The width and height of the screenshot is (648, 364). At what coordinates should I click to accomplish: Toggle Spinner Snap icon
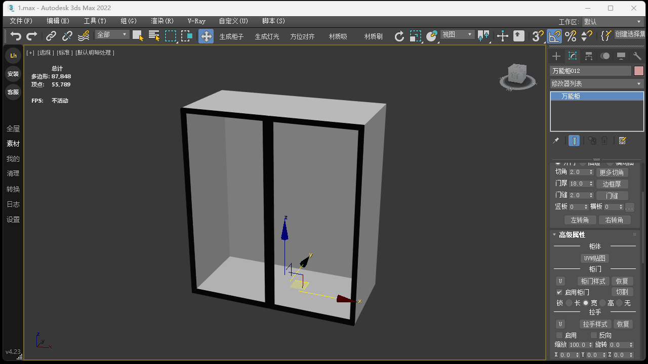[x=587, y=36]
